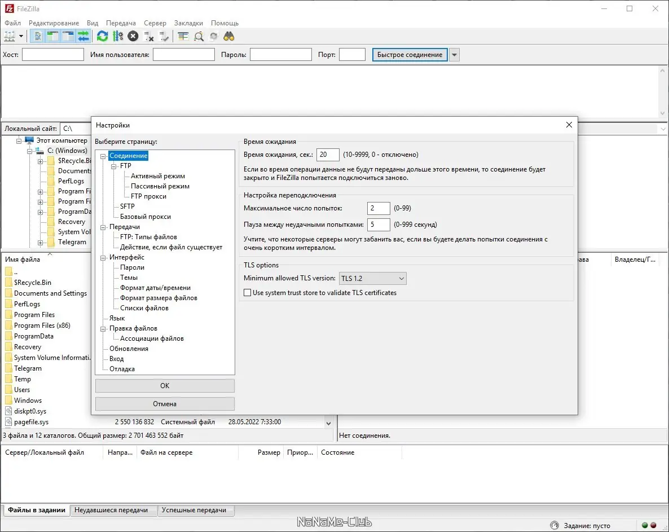
Task: Click the Пароль input field
Action: [281, 55]
